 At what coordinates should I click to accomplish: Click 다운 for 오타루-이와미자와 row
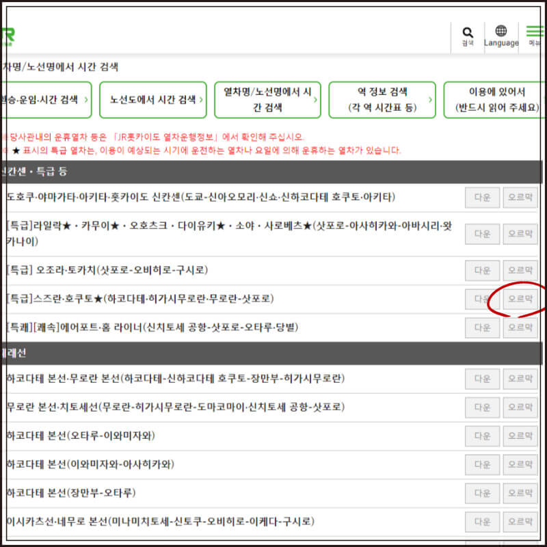point(482,436)
